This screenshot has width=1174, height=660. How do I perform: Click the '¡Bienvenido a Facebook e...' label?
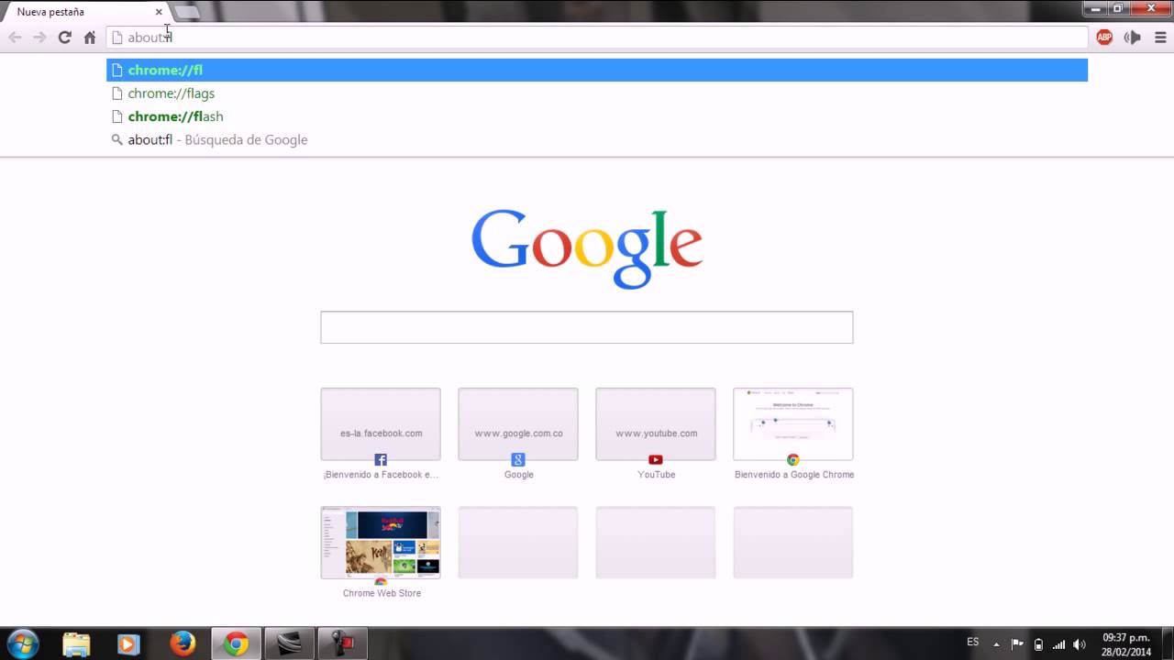[381, 475]
